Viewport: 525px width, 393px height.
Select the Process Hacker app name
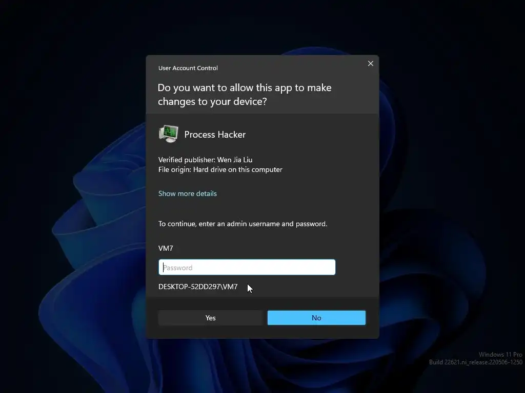(215, 135)
